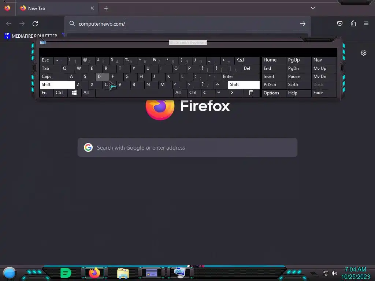
Task: Click the context menu key on keyboard
Action: pos(251,93)
